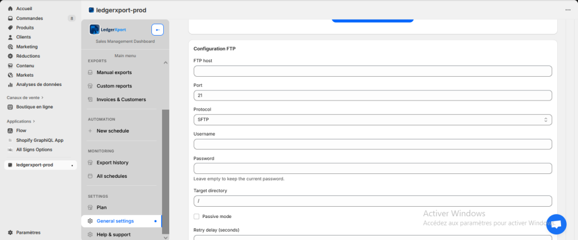
Task: Click the Help & support icon
Action: pos(90,234)
